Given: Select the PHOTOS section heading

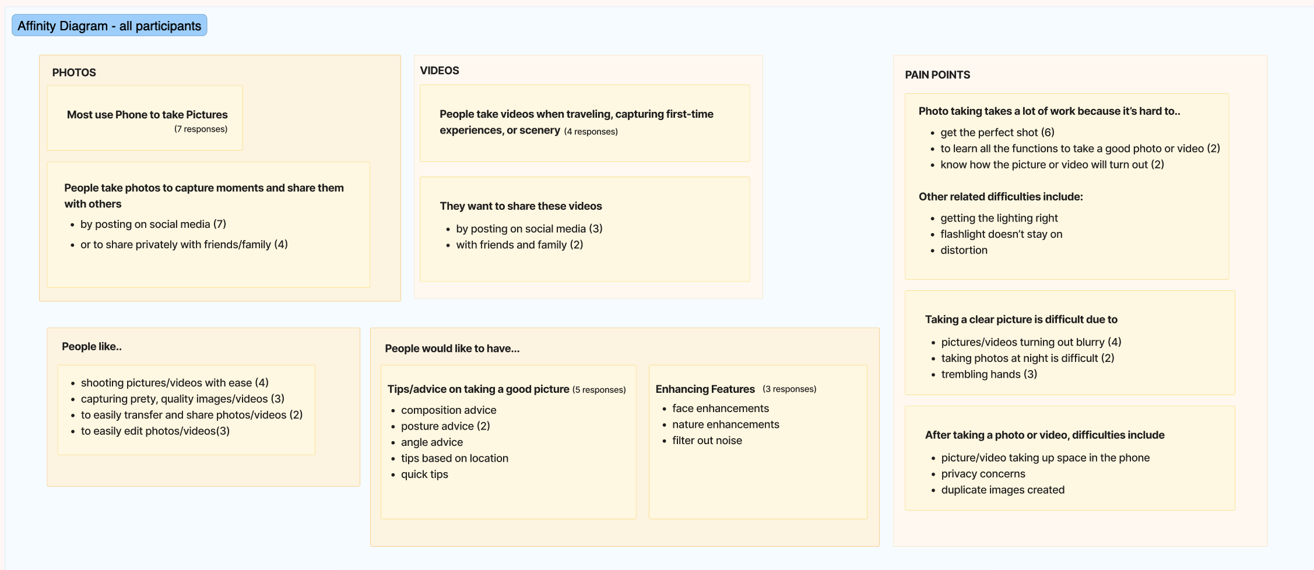Looking at the screenshot, I should 74,72.
